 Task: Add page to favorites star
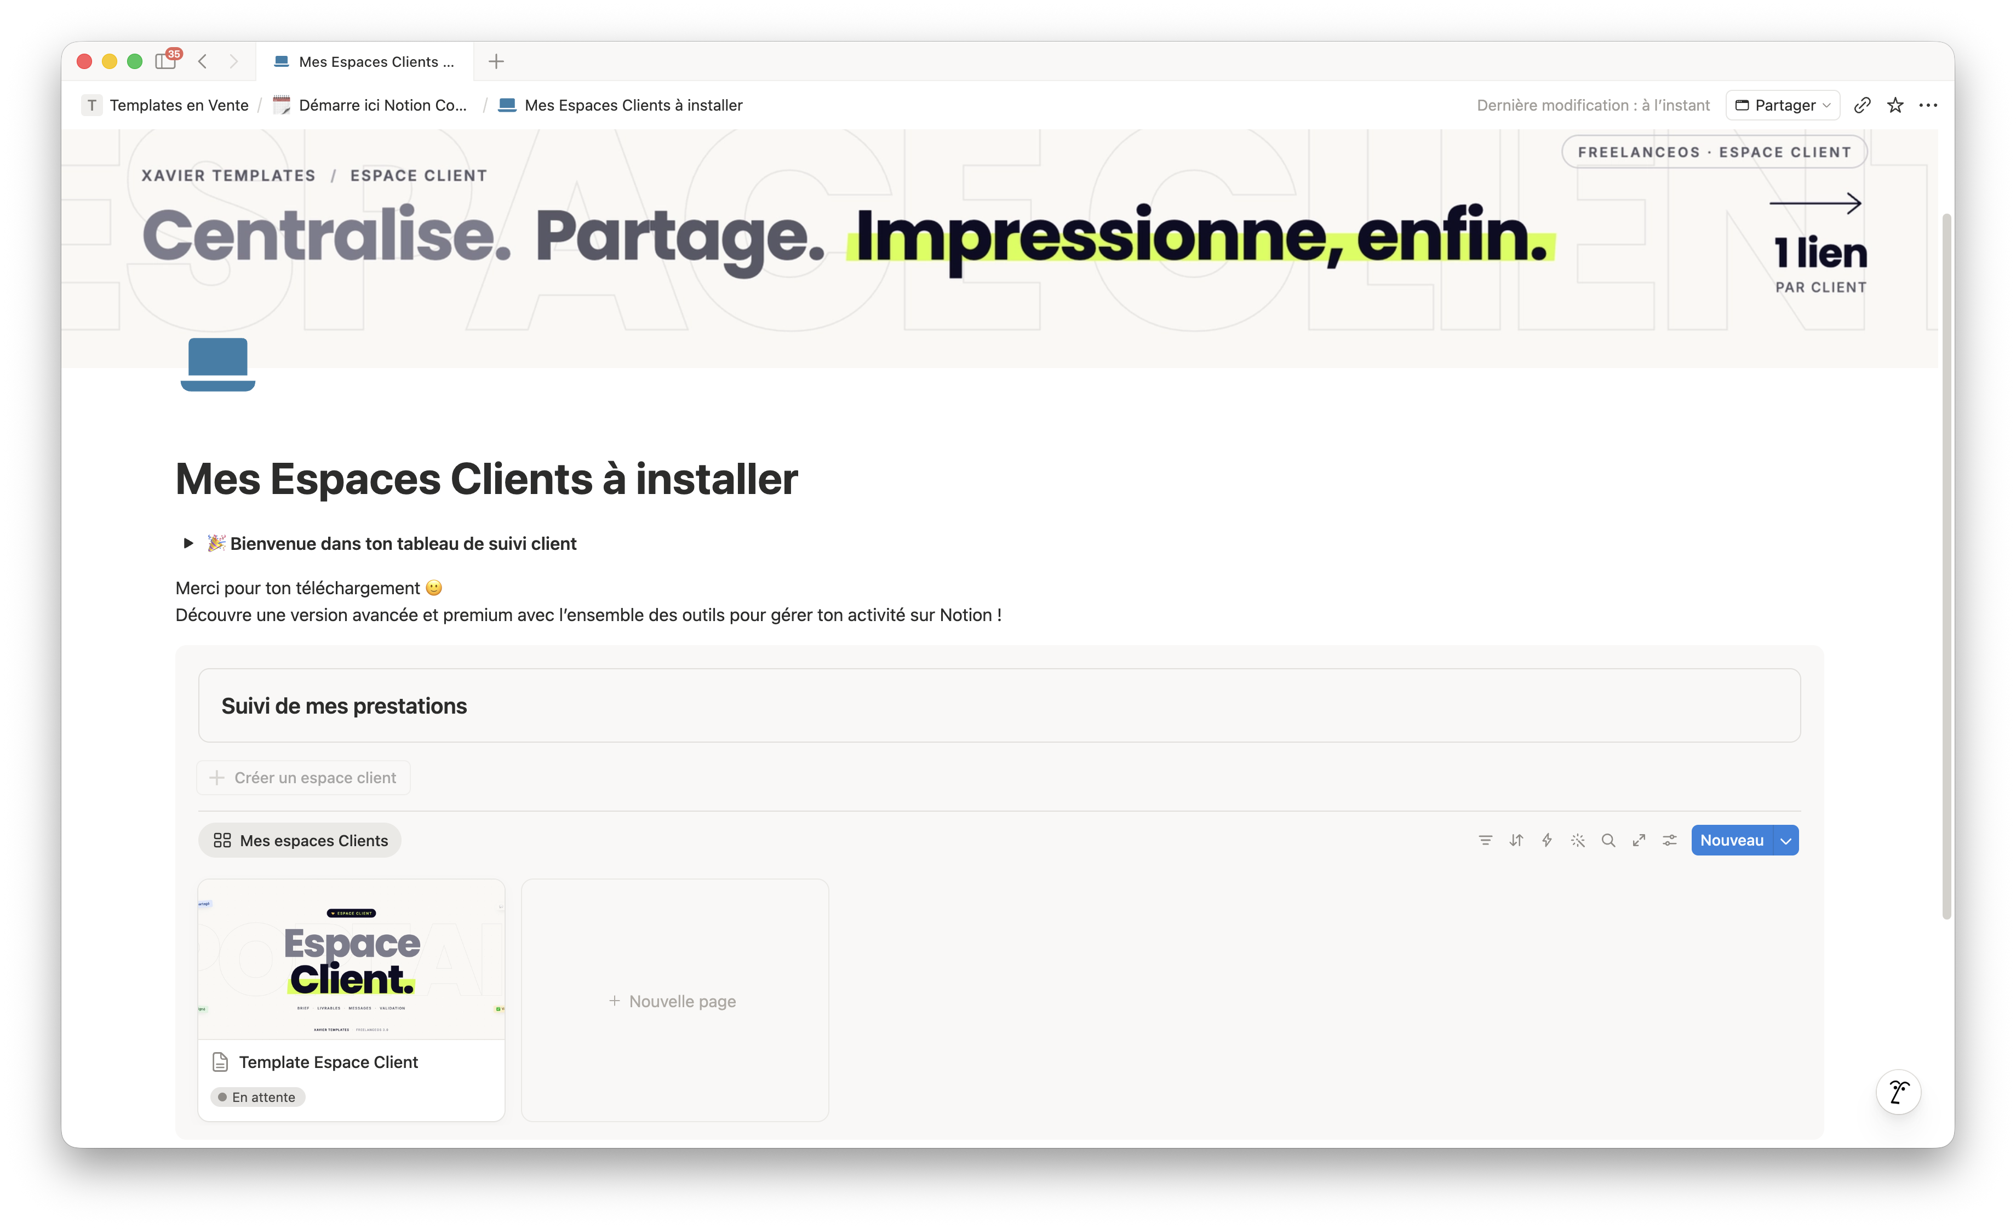(1895, 106)
